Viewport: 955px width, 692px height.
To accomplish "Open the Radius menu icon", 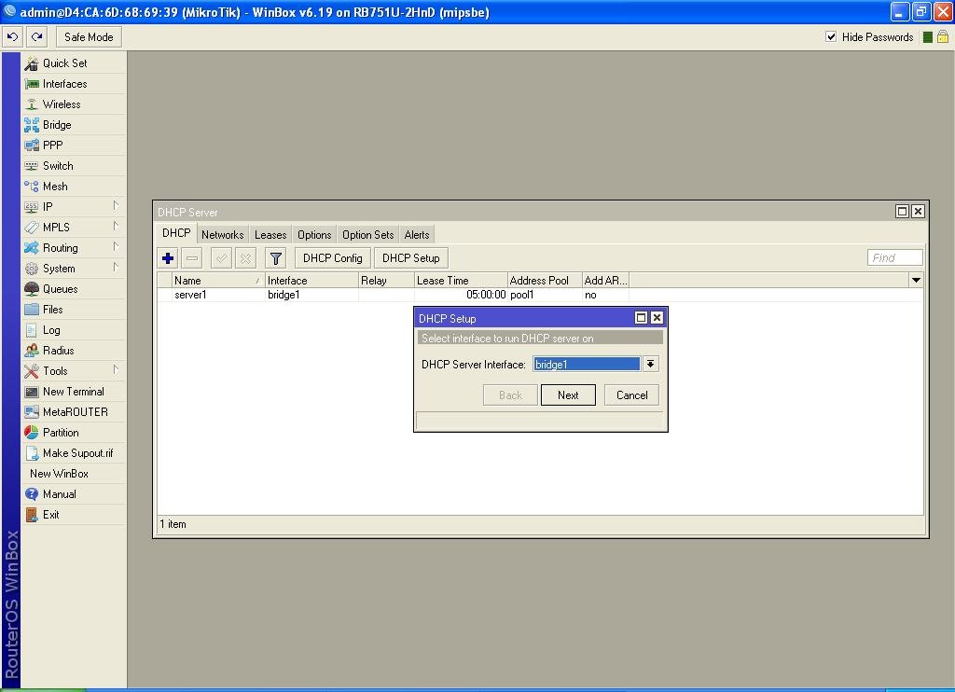I will [32, 351].
